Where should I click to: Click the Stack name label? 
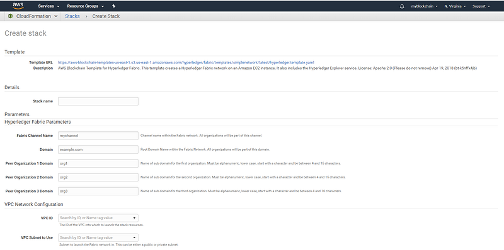[x=43, y=101]
